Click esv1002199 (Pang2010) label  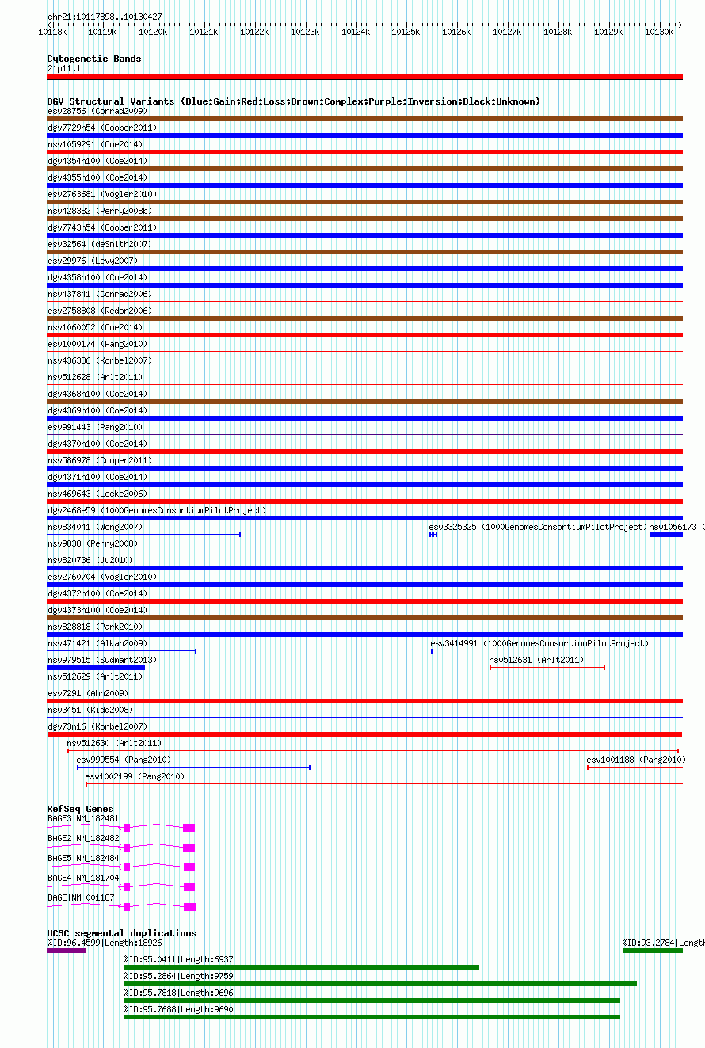tap(135, 776)
